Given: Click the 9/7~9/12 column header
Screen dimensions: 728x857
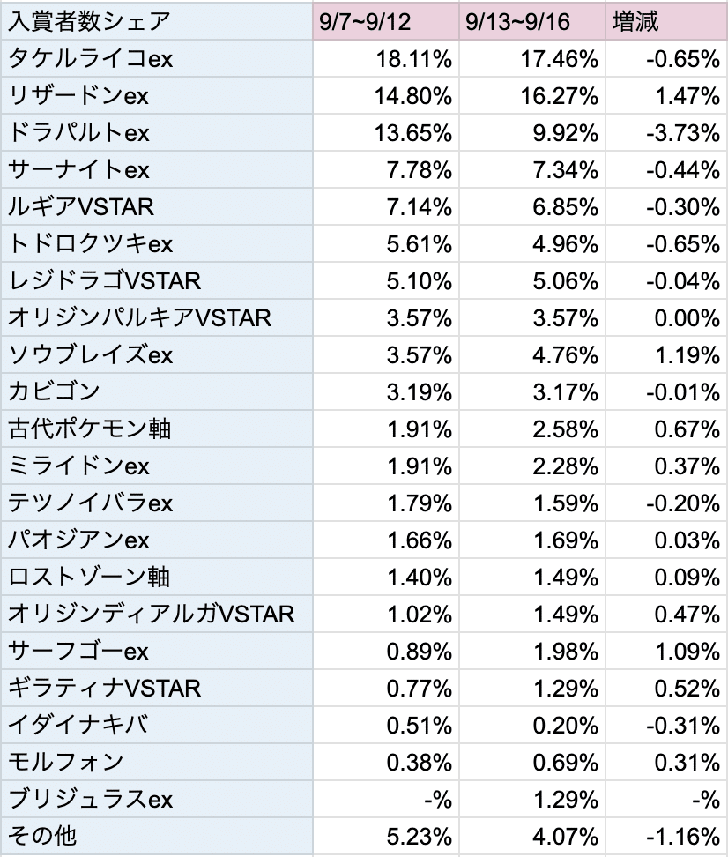Looking at the screenshot, I should pos(386,22).
